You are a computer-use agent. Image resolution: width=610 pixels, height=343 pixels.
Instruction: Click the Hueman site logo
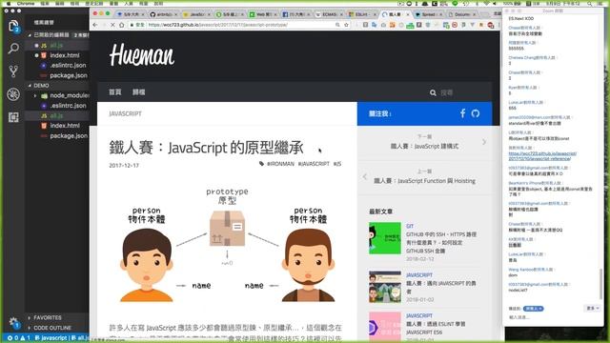pyautogui.click(x=142, y=55)
